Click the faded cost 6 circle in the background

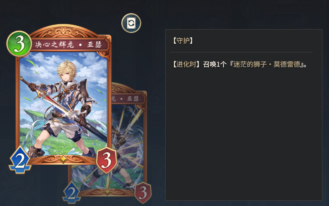point(250,9)
